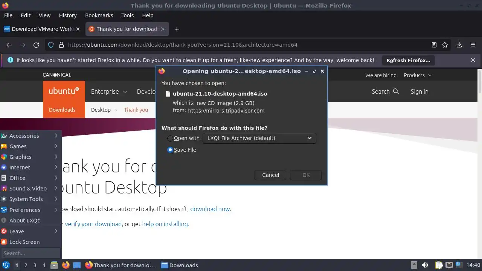Open the Tools menu
Viewport: 482px width, 271px height.
pyautogui.click(x=128, y=15)
